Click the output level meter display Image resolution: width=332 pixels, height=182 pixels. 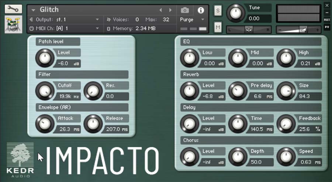click(298, 14)
